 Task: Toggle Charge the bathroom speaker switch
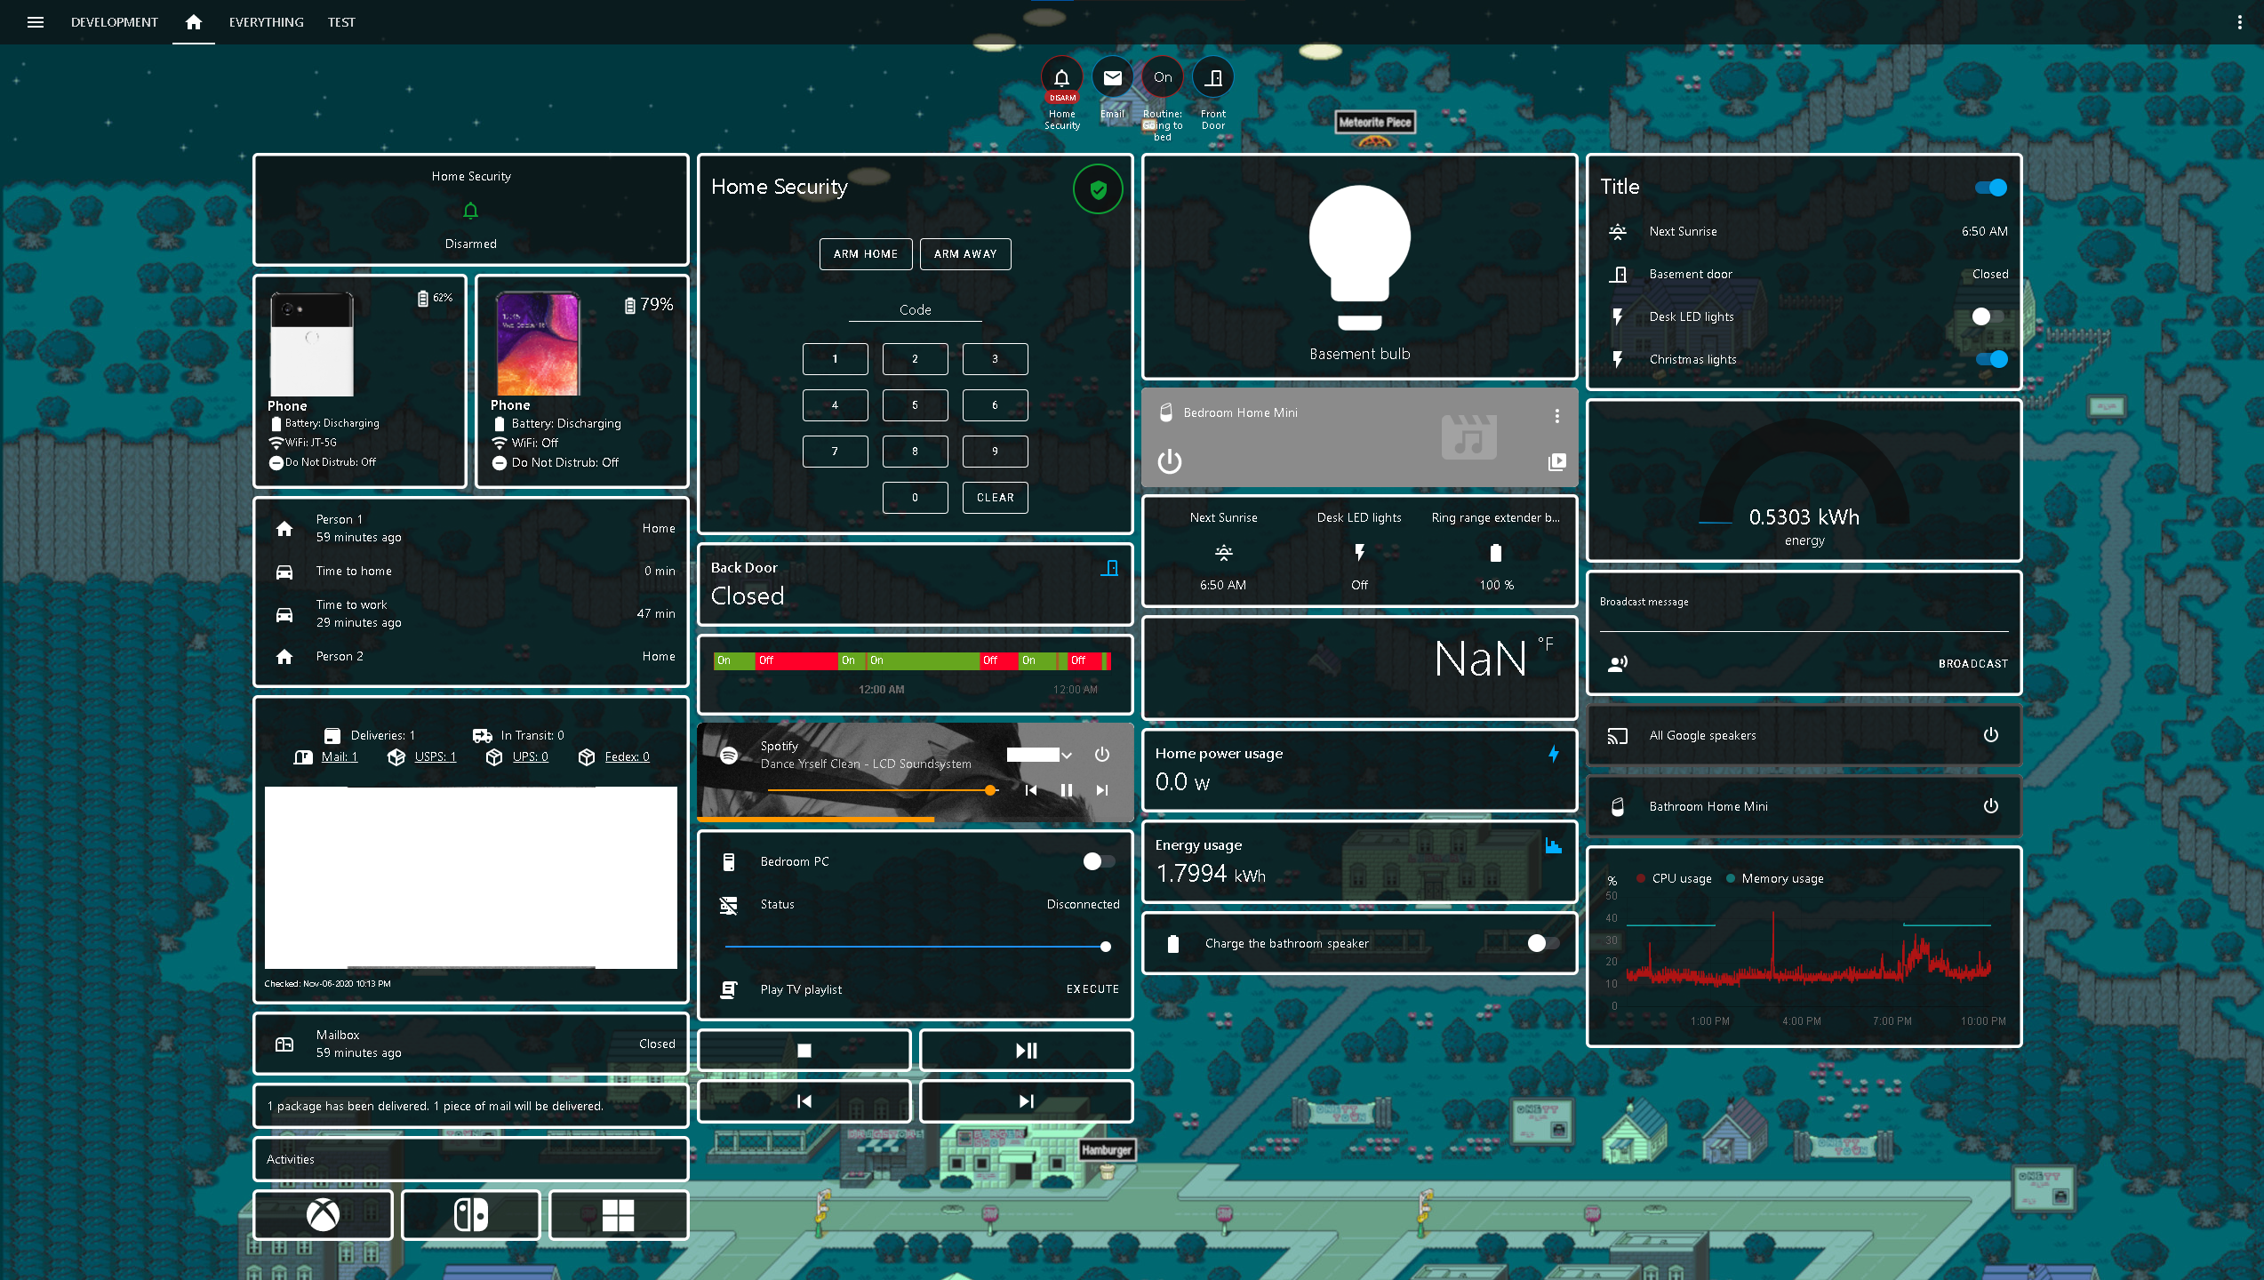point(1543,943)
